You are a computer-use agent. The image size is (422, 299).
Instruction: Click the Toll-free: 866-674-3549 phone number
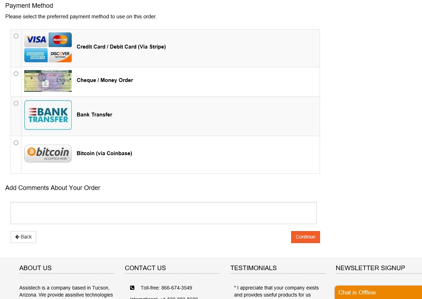click(x=166, y=288)
